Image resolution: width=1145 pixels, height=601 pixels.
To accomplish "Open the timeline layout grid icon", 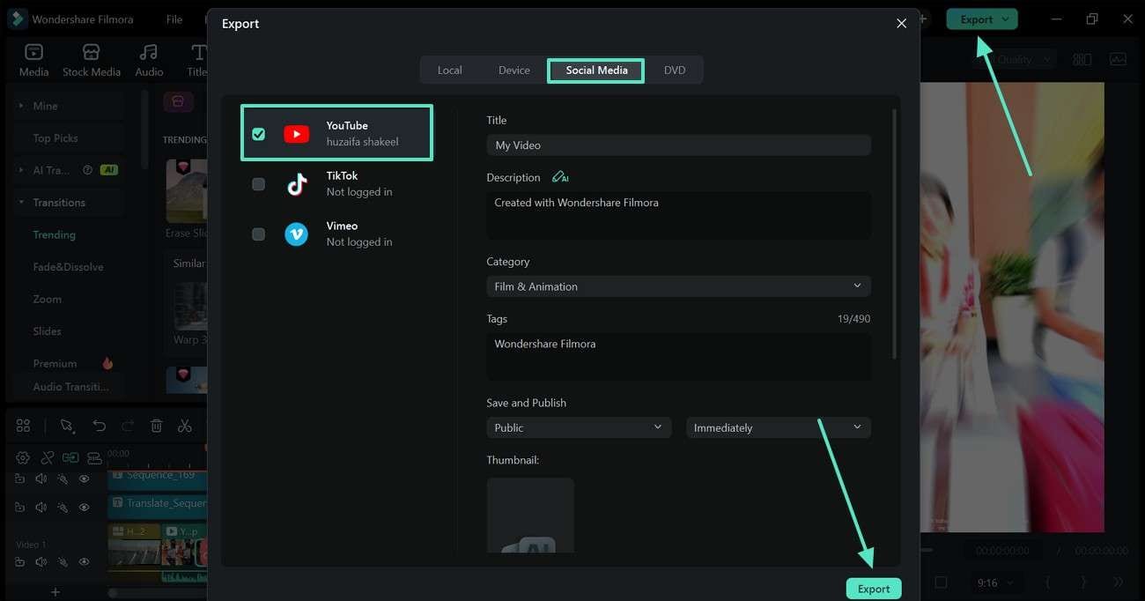I will (x=23, y=426).
